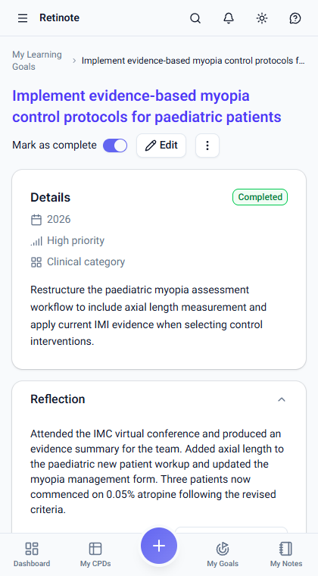The image size is (318, 576).
Task: Click the category grid icon
Action: [x=36, y=262]
